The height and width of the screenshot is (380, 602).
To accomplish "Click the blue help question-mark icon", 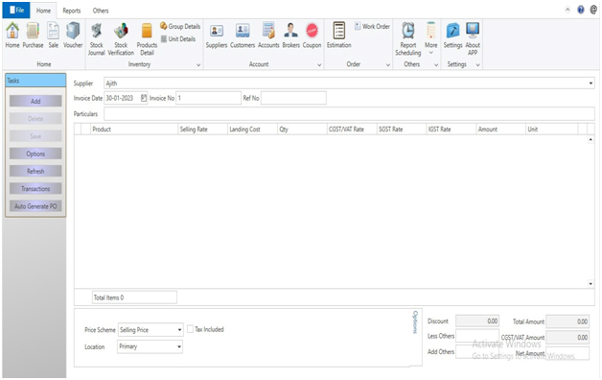I will (x=581, y=10).
